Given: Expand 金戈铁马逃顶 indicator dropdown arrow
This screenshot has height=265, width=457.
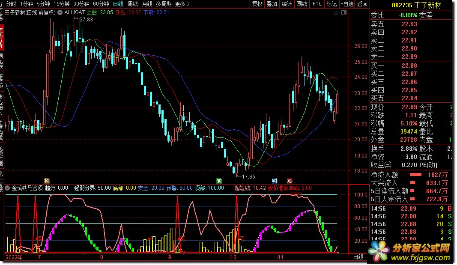Looking at the screenshot, I should point(8,188).
